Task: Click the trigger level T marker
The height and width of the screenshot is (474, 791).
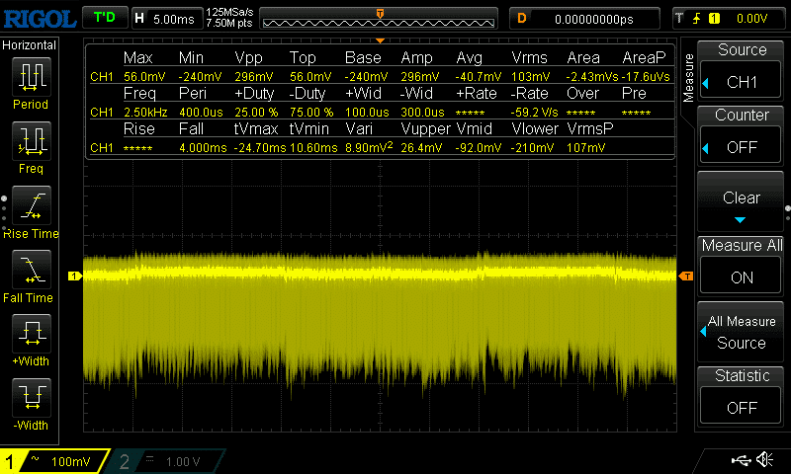Action: (686, 276)
